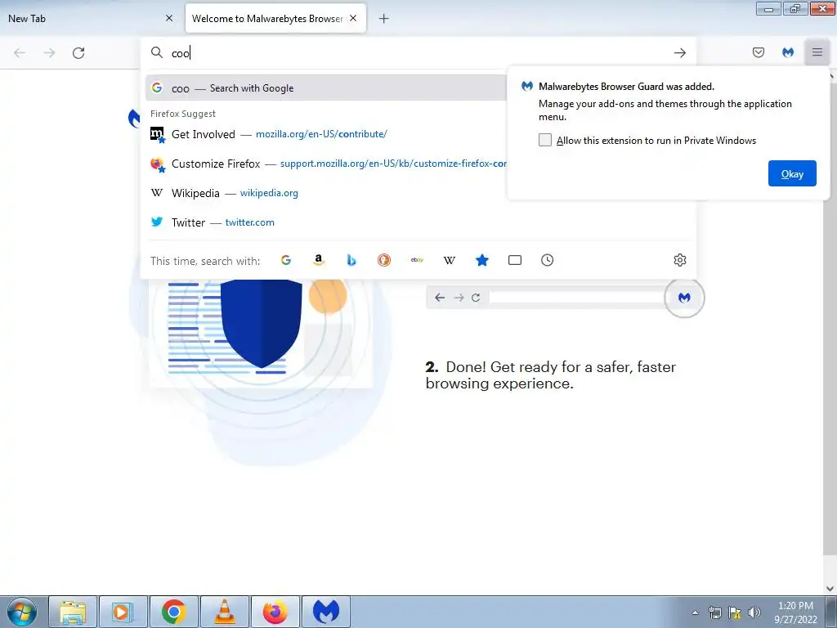Screen dimensions: 837x628
Task: Click the network tray icon
Action: (714, 612)
